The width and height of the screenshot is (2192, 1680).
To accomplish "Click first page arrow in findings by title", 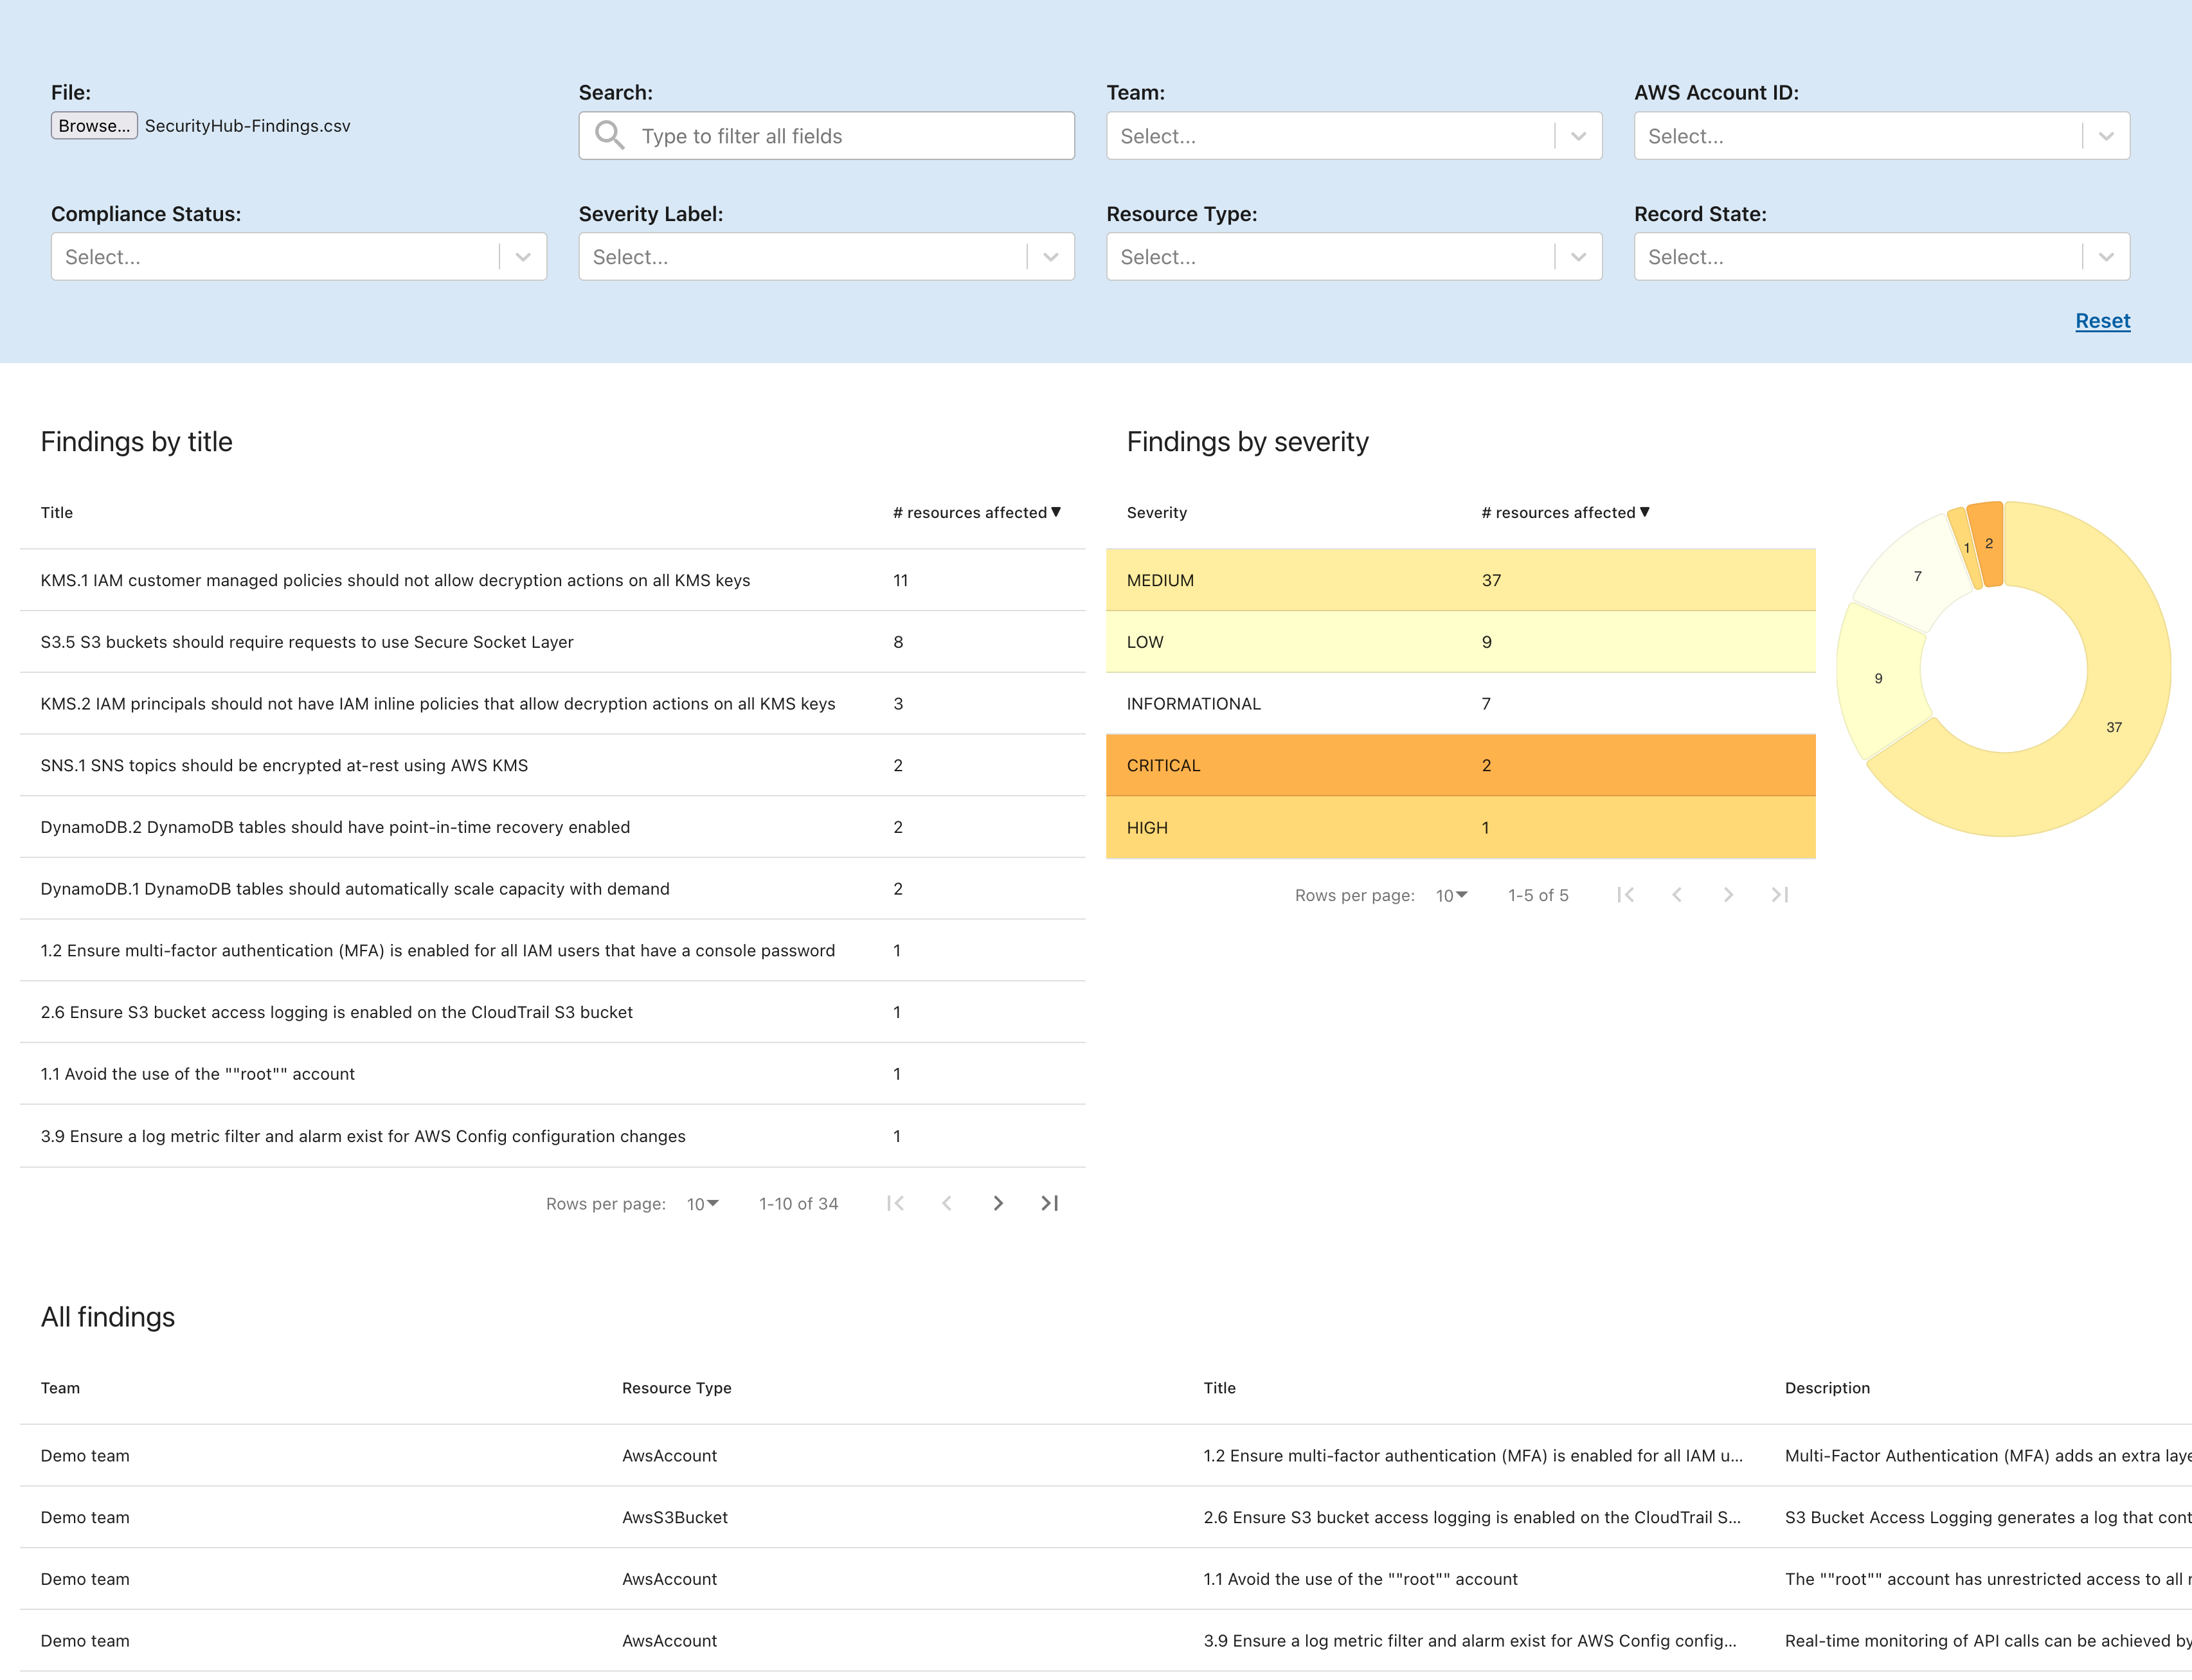I will (895, 1203).
